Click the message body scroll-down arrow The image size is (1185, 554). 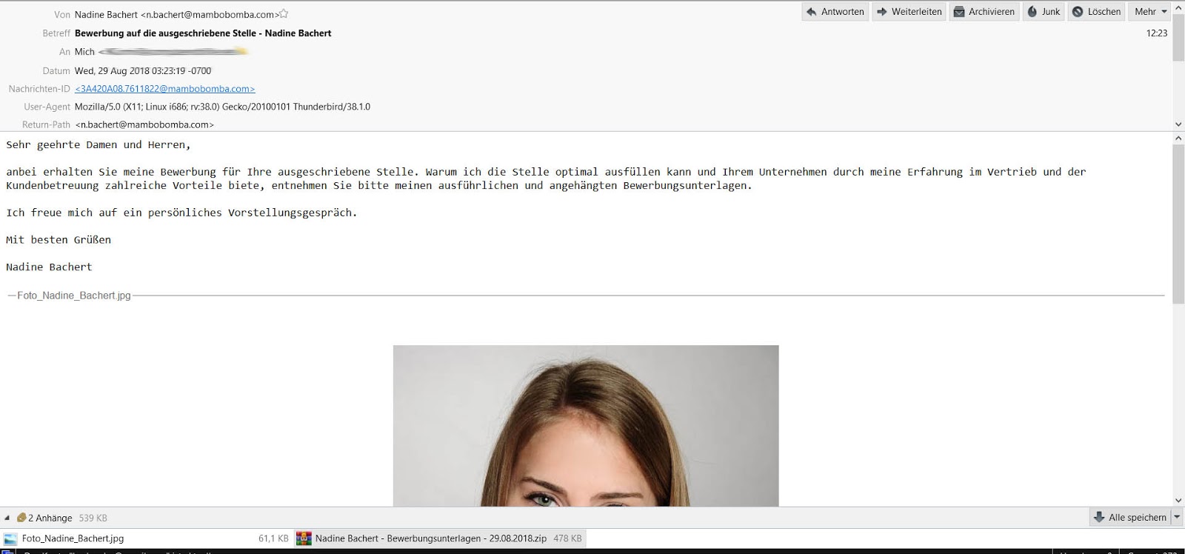coord(1178,501)
